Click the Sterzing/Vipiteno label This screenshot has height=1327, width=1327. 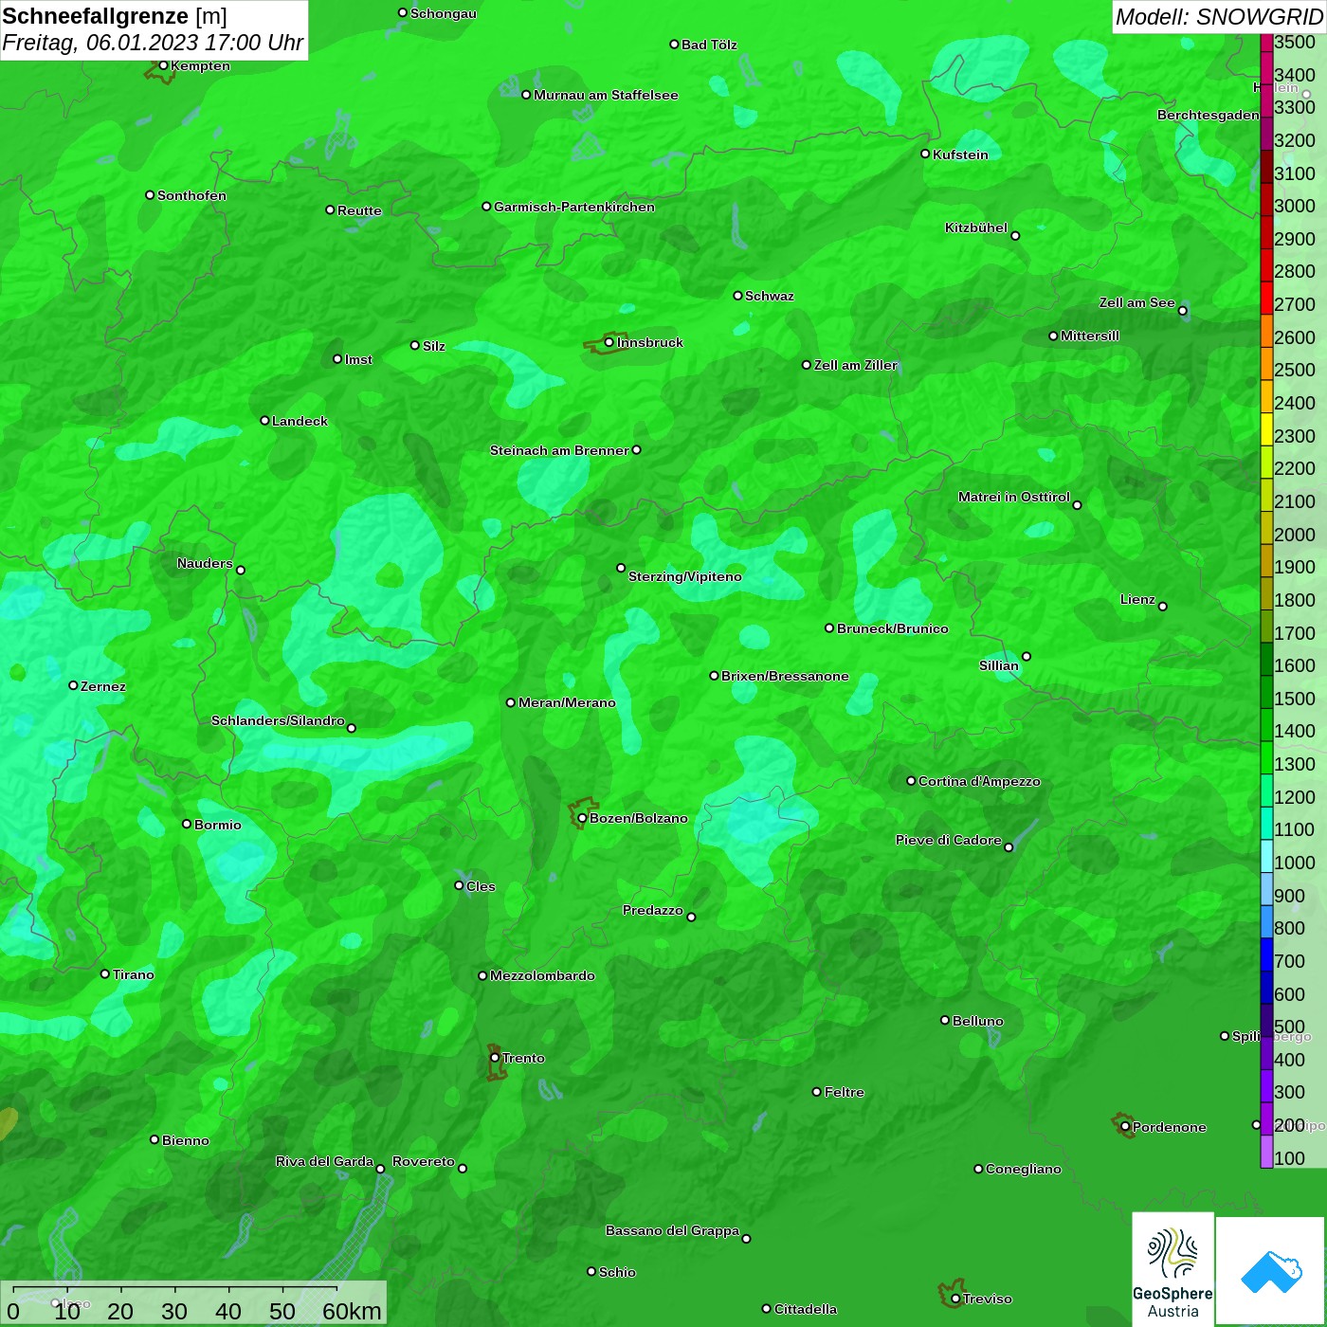point(685,576)
